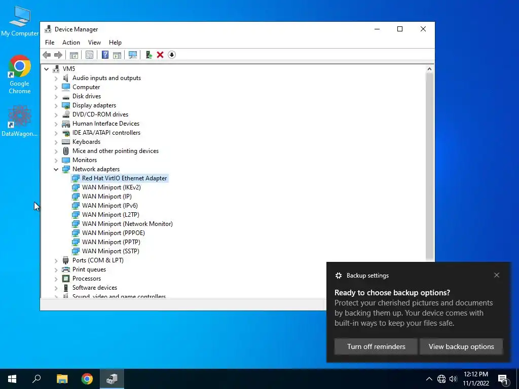Expand the Disk drives category
The width and height of the screenshot is (519, 389).
(56, 97)
